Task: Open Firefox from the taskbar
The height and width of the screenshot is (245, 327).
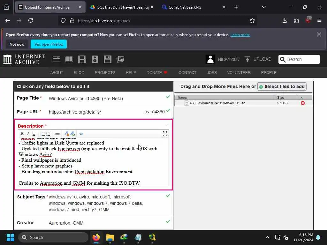Action: click(x=96, y=237)
